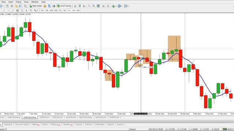Screen dimensions: 234x131
Task: Open the Code Base terminal tab
Action: click(99, 124)
